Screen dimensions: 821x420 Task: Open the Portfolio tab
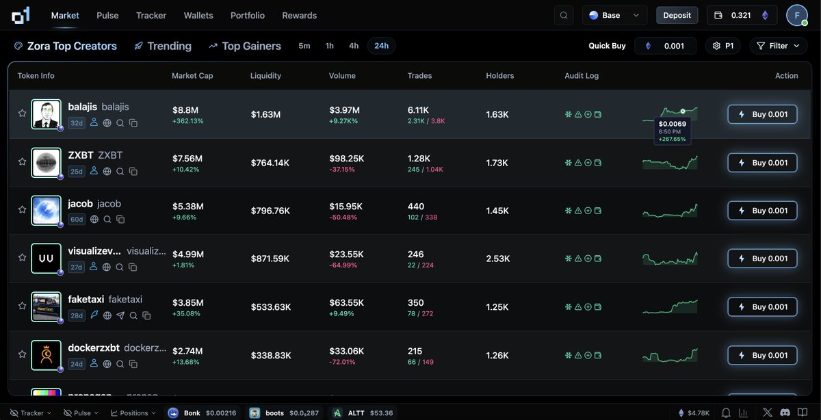point(248,15)
